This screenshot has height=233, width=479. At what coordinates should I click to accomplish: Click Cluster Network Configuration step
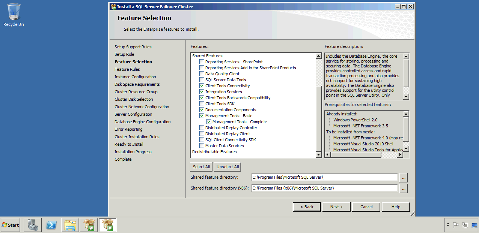click(142, 107)
